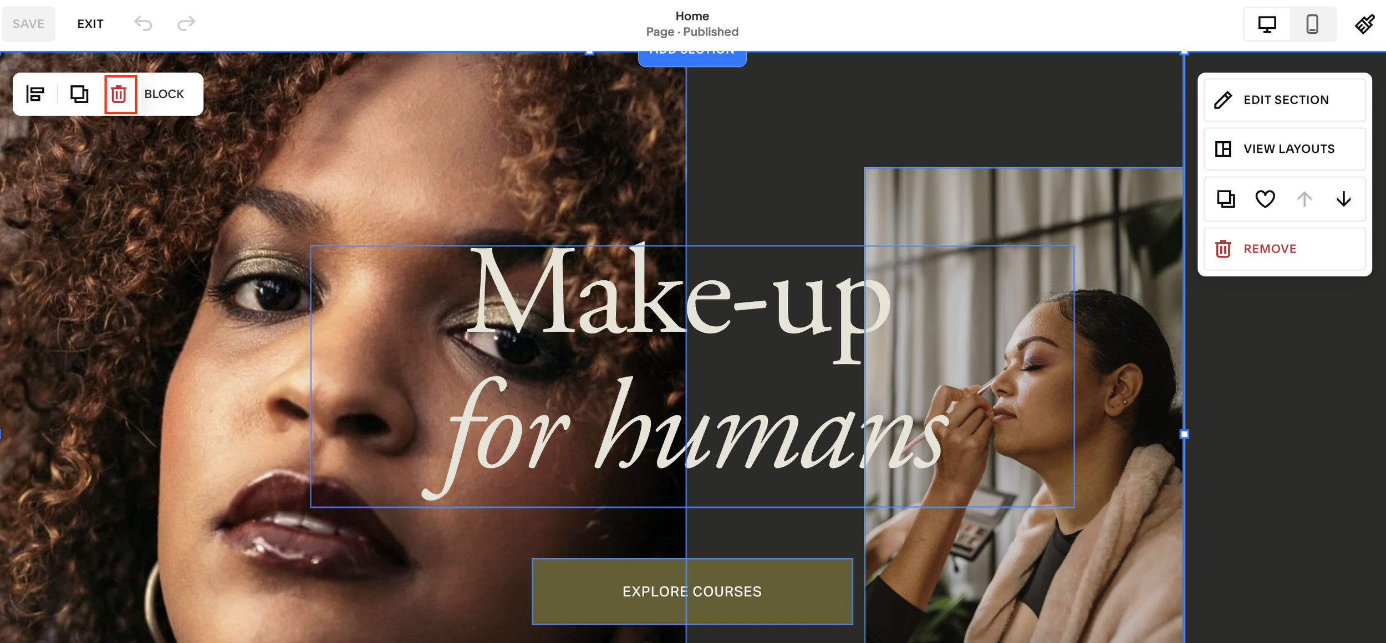Click the redo arrow
Viewport: 1386px width, 643px height.
pos(186,23)
